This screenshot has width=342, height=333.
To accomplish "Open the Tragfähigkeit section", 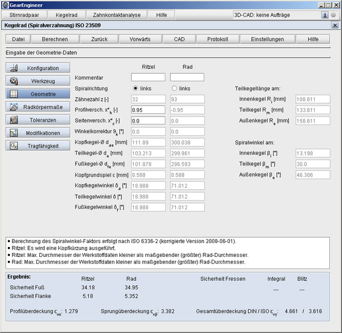I will (38, 145).
